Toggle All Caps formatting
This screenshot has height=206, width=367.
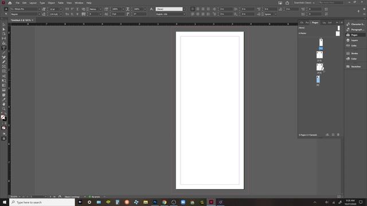click(x=67, y=9)
